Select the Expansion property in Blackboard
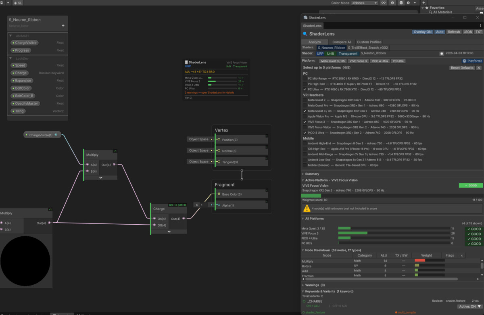The height and width of the screenshot is (315, 484). (22, 81)
